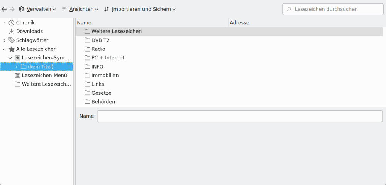Click the Alle Lesezeichen star icon

[x=12, y=49]
